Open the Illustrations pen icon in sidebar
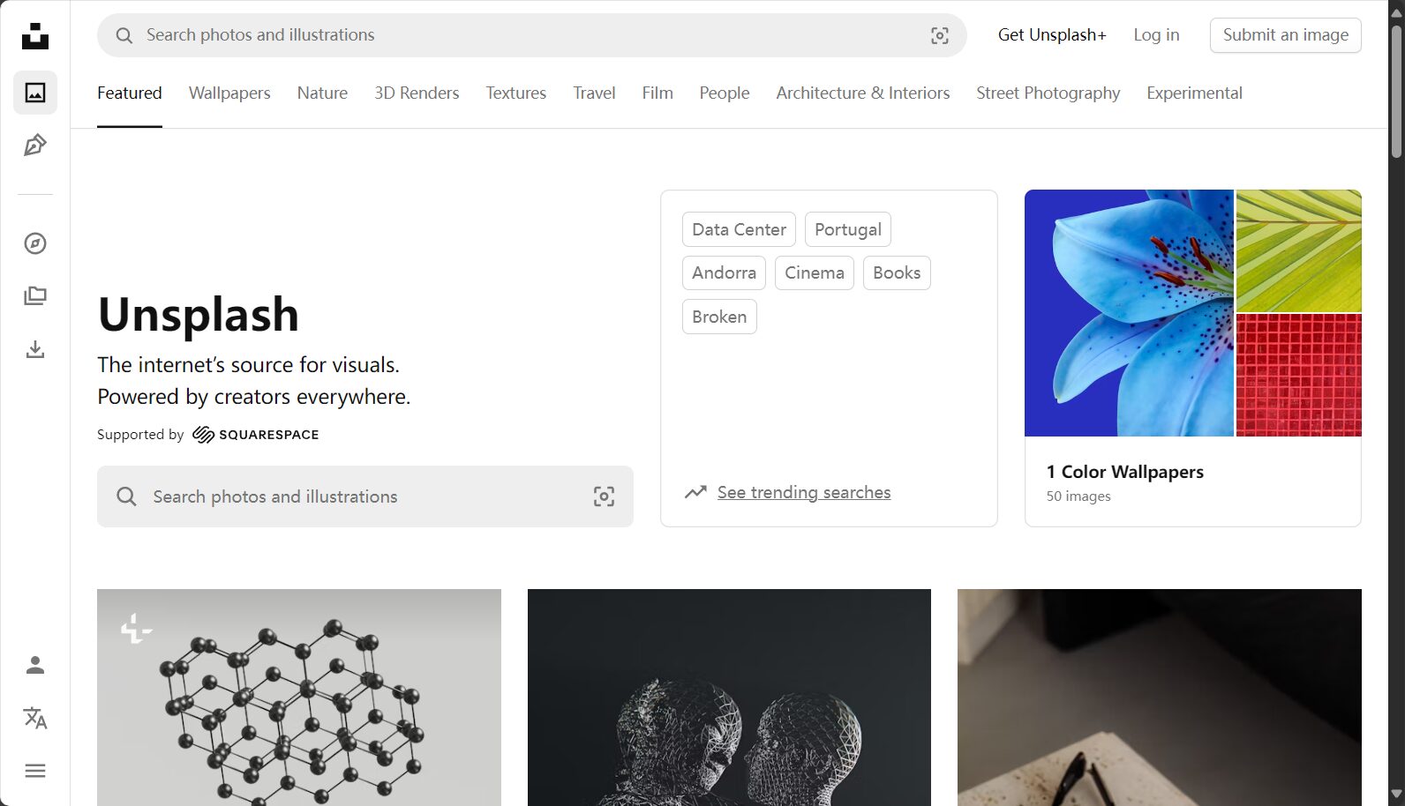 click(35, 146)
